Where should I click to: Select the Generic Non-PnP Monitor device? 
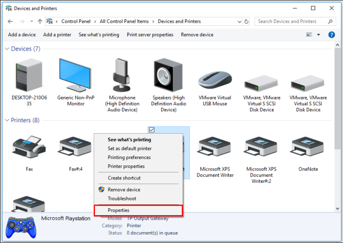76,76
